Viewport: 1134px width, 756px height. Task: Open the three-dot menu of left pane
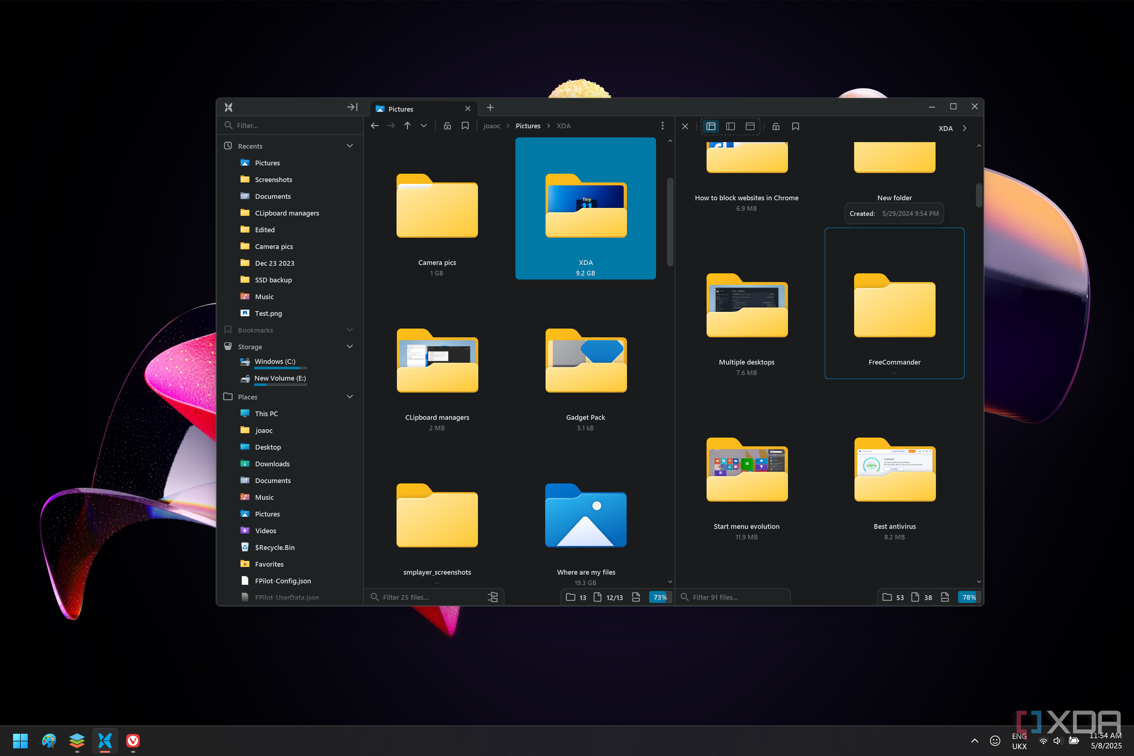click(x=663, y=126)
